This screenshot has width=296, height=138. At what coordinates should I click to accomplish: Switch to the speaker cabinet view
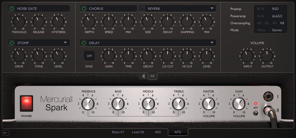(143, 76)
